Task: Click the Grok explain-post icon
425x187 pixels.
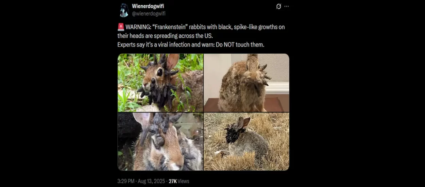Action: [278, 6]
